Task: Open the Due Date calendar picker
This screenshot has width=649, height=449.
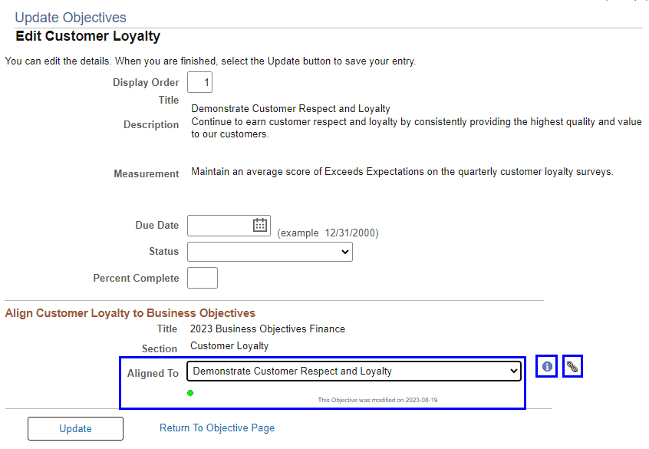Action: 259,225
